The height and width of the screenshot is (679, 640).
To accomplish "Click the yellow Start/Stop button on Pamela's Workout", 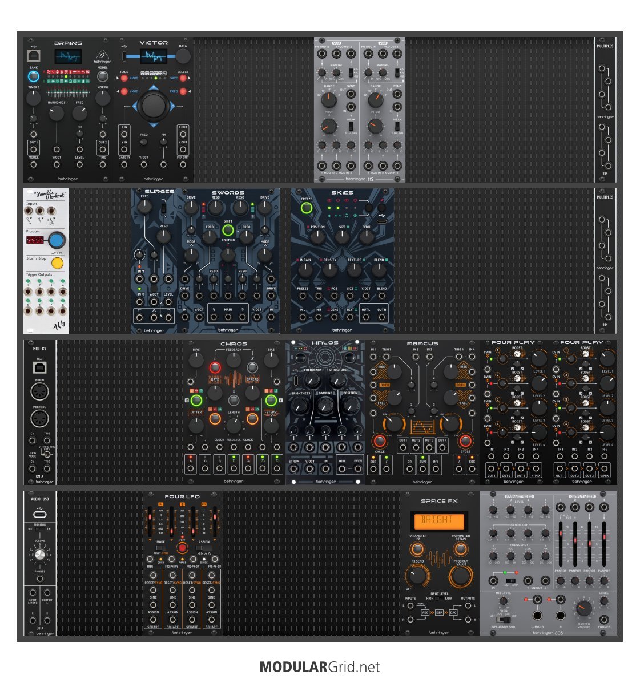I will coord(57,263).
